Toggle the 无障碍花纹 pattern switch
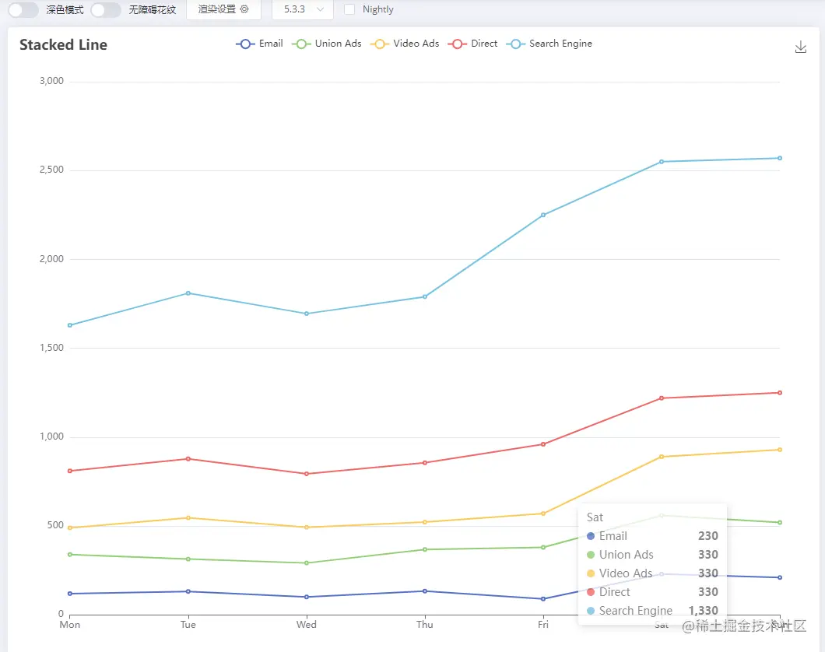 coord(106,9)
